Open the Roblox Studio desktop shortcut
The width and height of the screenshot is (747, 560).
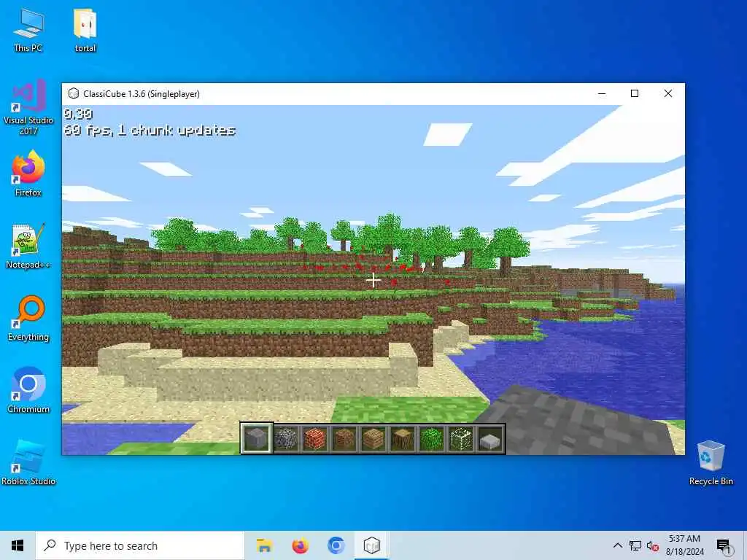28,462
